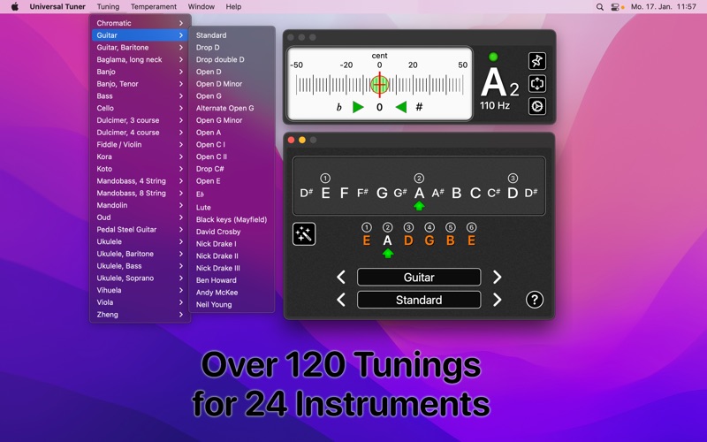Expand the Cello submenu
Image resolution: width=707 pixels, height=442 pixels.
[x=140, y=108]
